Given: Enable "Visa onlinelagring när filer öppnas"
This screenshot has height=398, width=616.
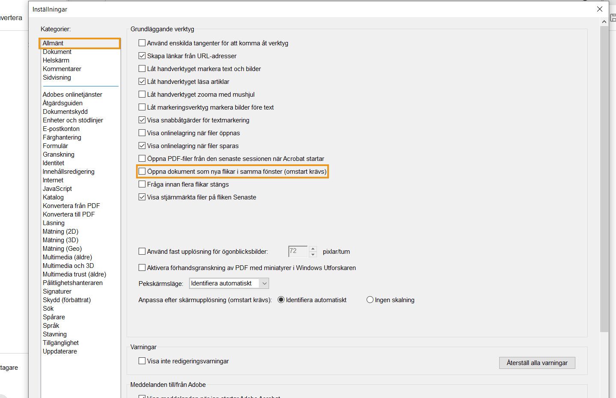Looking at the screenshot, I should coord(142,133).
